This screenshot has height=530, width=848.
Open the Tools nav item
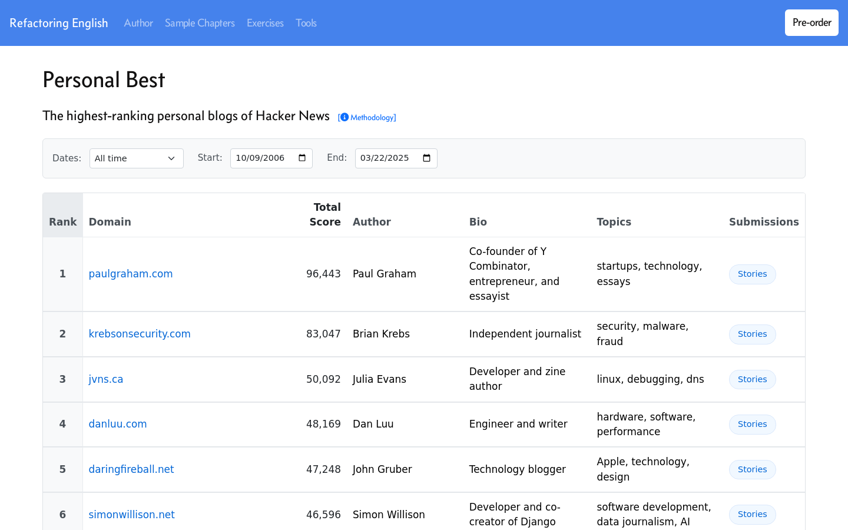click(x=306, y=23)
